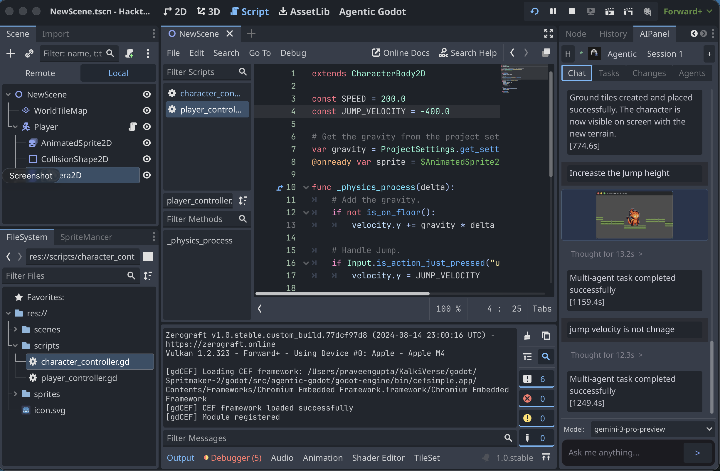
Task: Toggle error messages filter in output
Action: [536, 399]
